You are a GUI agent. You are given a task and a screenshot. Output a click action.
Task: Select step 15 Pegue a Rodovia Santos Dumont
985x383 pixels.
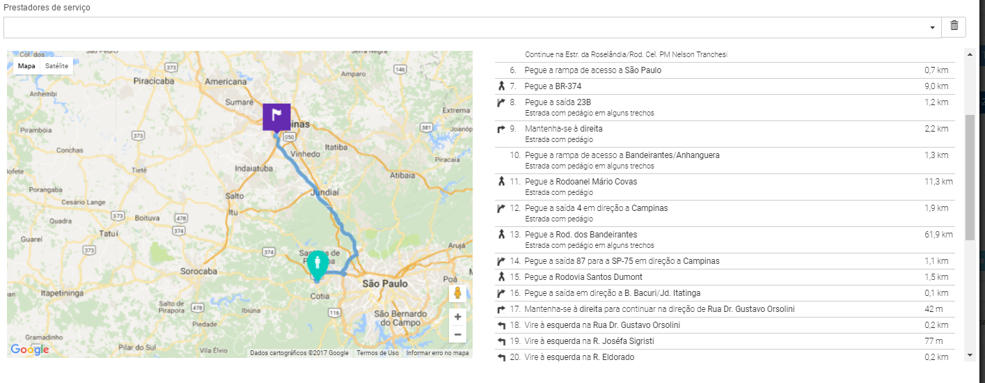tap(725, 277)
